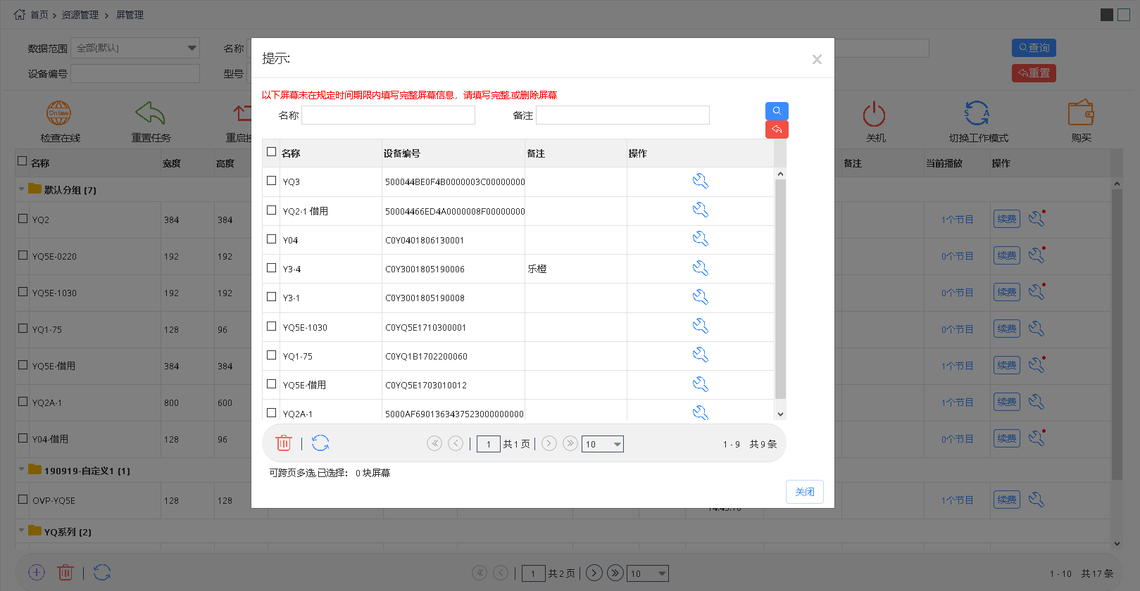Click the trash delete icon in the dialog footer

284,443
